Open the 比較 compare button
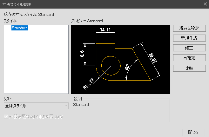The image size is (209, 137). coord(189,68)
